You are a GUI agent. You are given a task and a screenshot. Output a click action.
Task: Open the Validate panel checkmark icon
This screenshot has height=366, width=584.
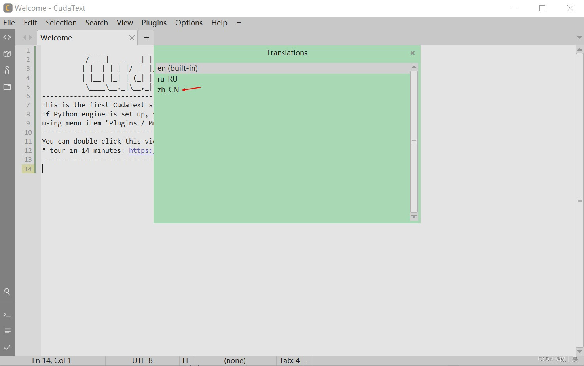pyautogui.click(x=7, y=347)
